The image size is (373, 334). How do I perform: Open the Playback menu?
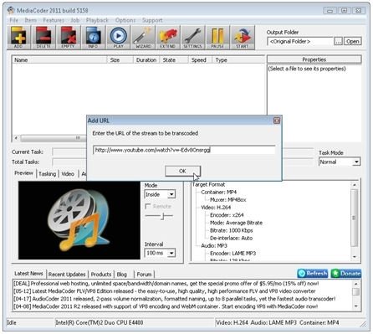[x=97, y=20]
